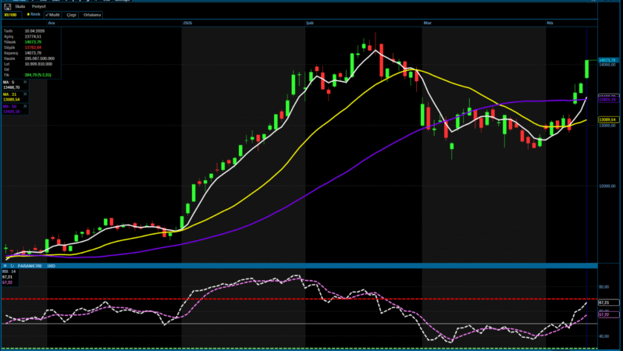
Task: Click the save chart floppy disk icon
Action: (x=9, y=5)
